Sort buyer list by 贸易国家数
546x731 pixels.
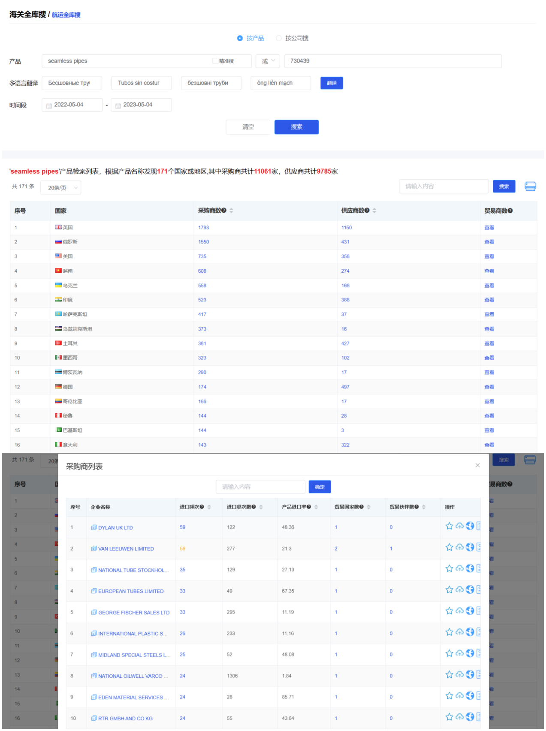click(369, 507)
